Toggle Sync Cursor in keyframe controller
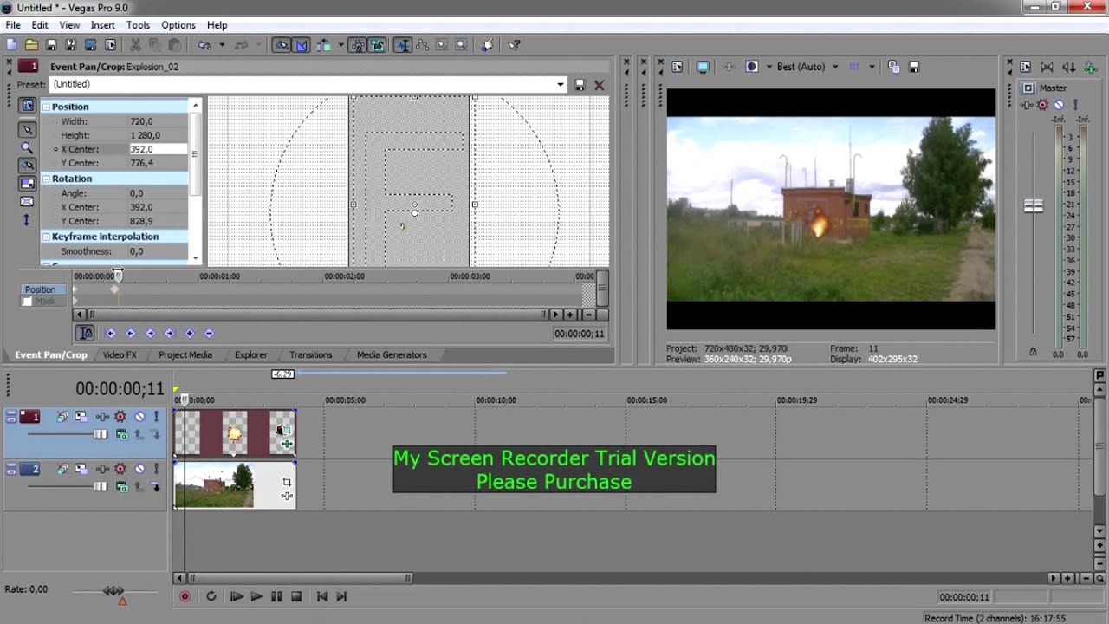The height and width of the screenshot is (624, 1109). [x=85, y=333]
